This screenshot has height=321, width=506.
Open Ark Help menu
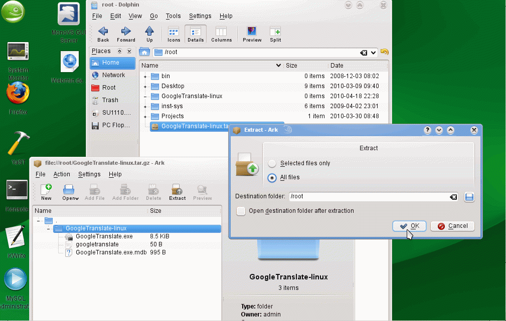[x=115, y=174]
